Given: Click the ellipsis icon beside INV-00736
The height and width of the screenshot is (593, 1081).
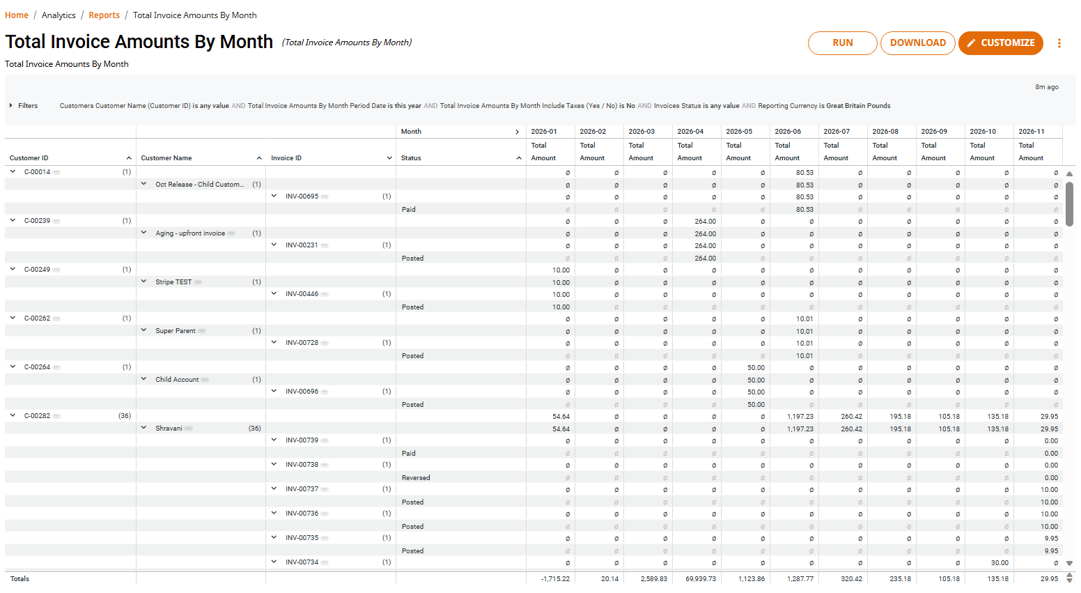Looking at the screenshot, I should click(325, 514).
